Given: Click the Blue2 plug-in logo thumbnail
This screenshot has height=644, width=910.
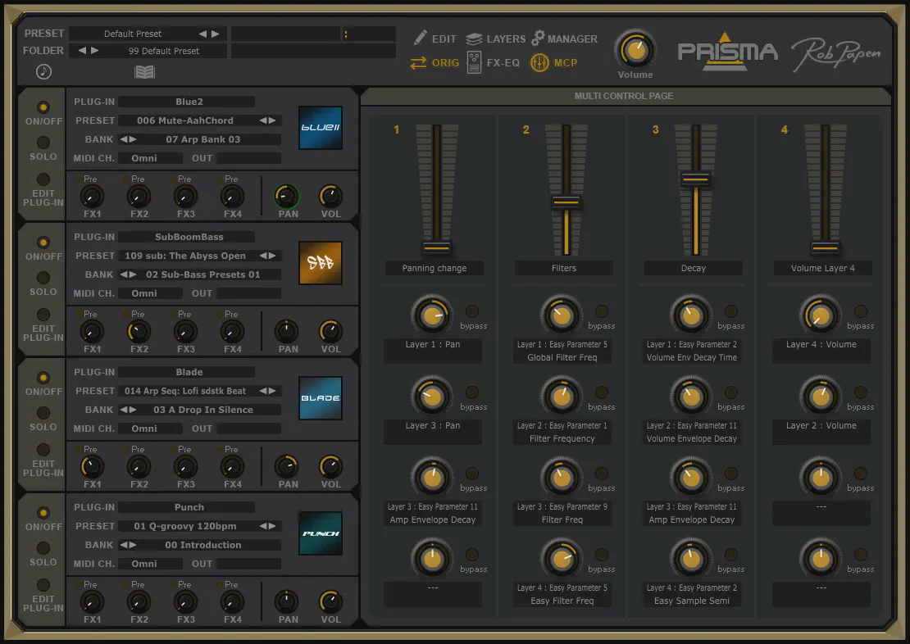Looking at the screenshot, I should 320,128.
